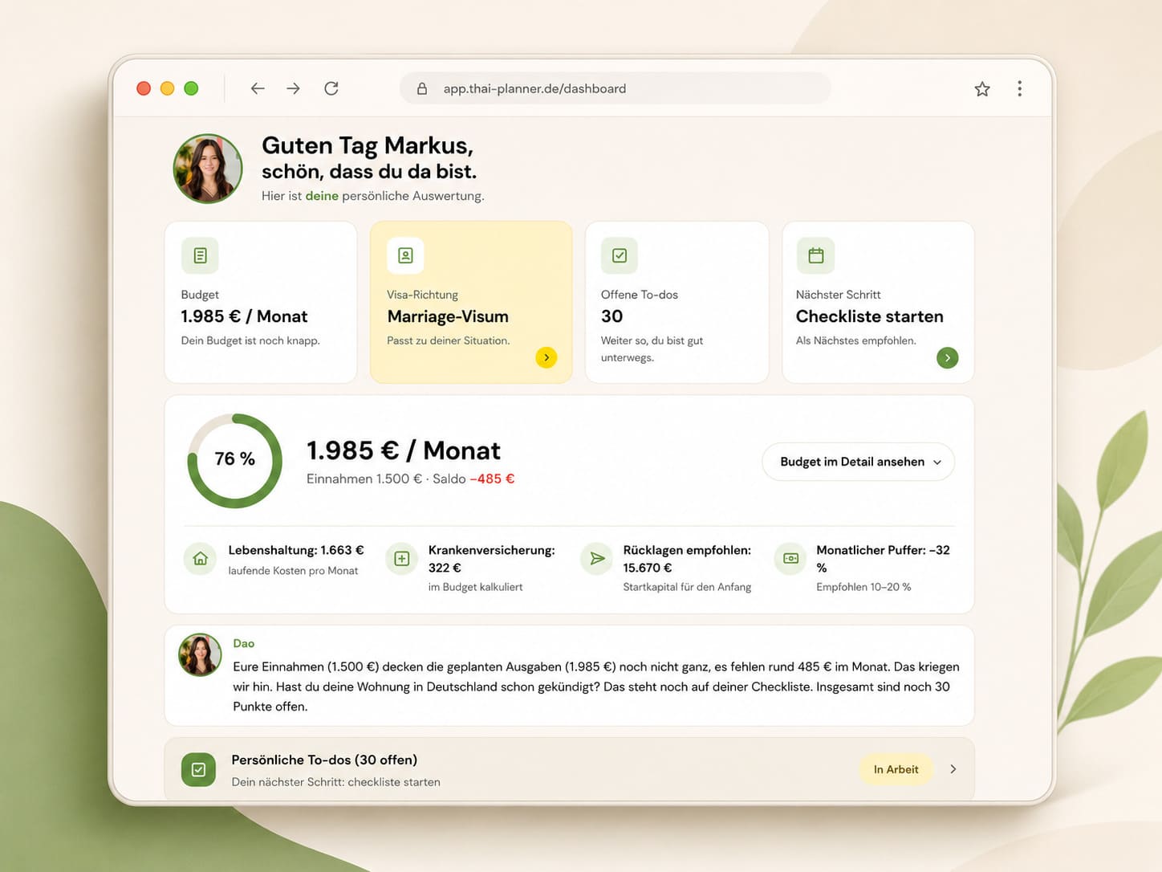Click the plus icon beside Krankenversicherung
1162x872 pixels.
(x=402, y=559)
